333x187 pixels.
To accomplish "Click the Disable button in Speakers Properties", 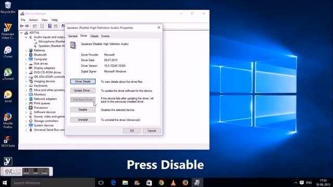I will coord(83,110).
